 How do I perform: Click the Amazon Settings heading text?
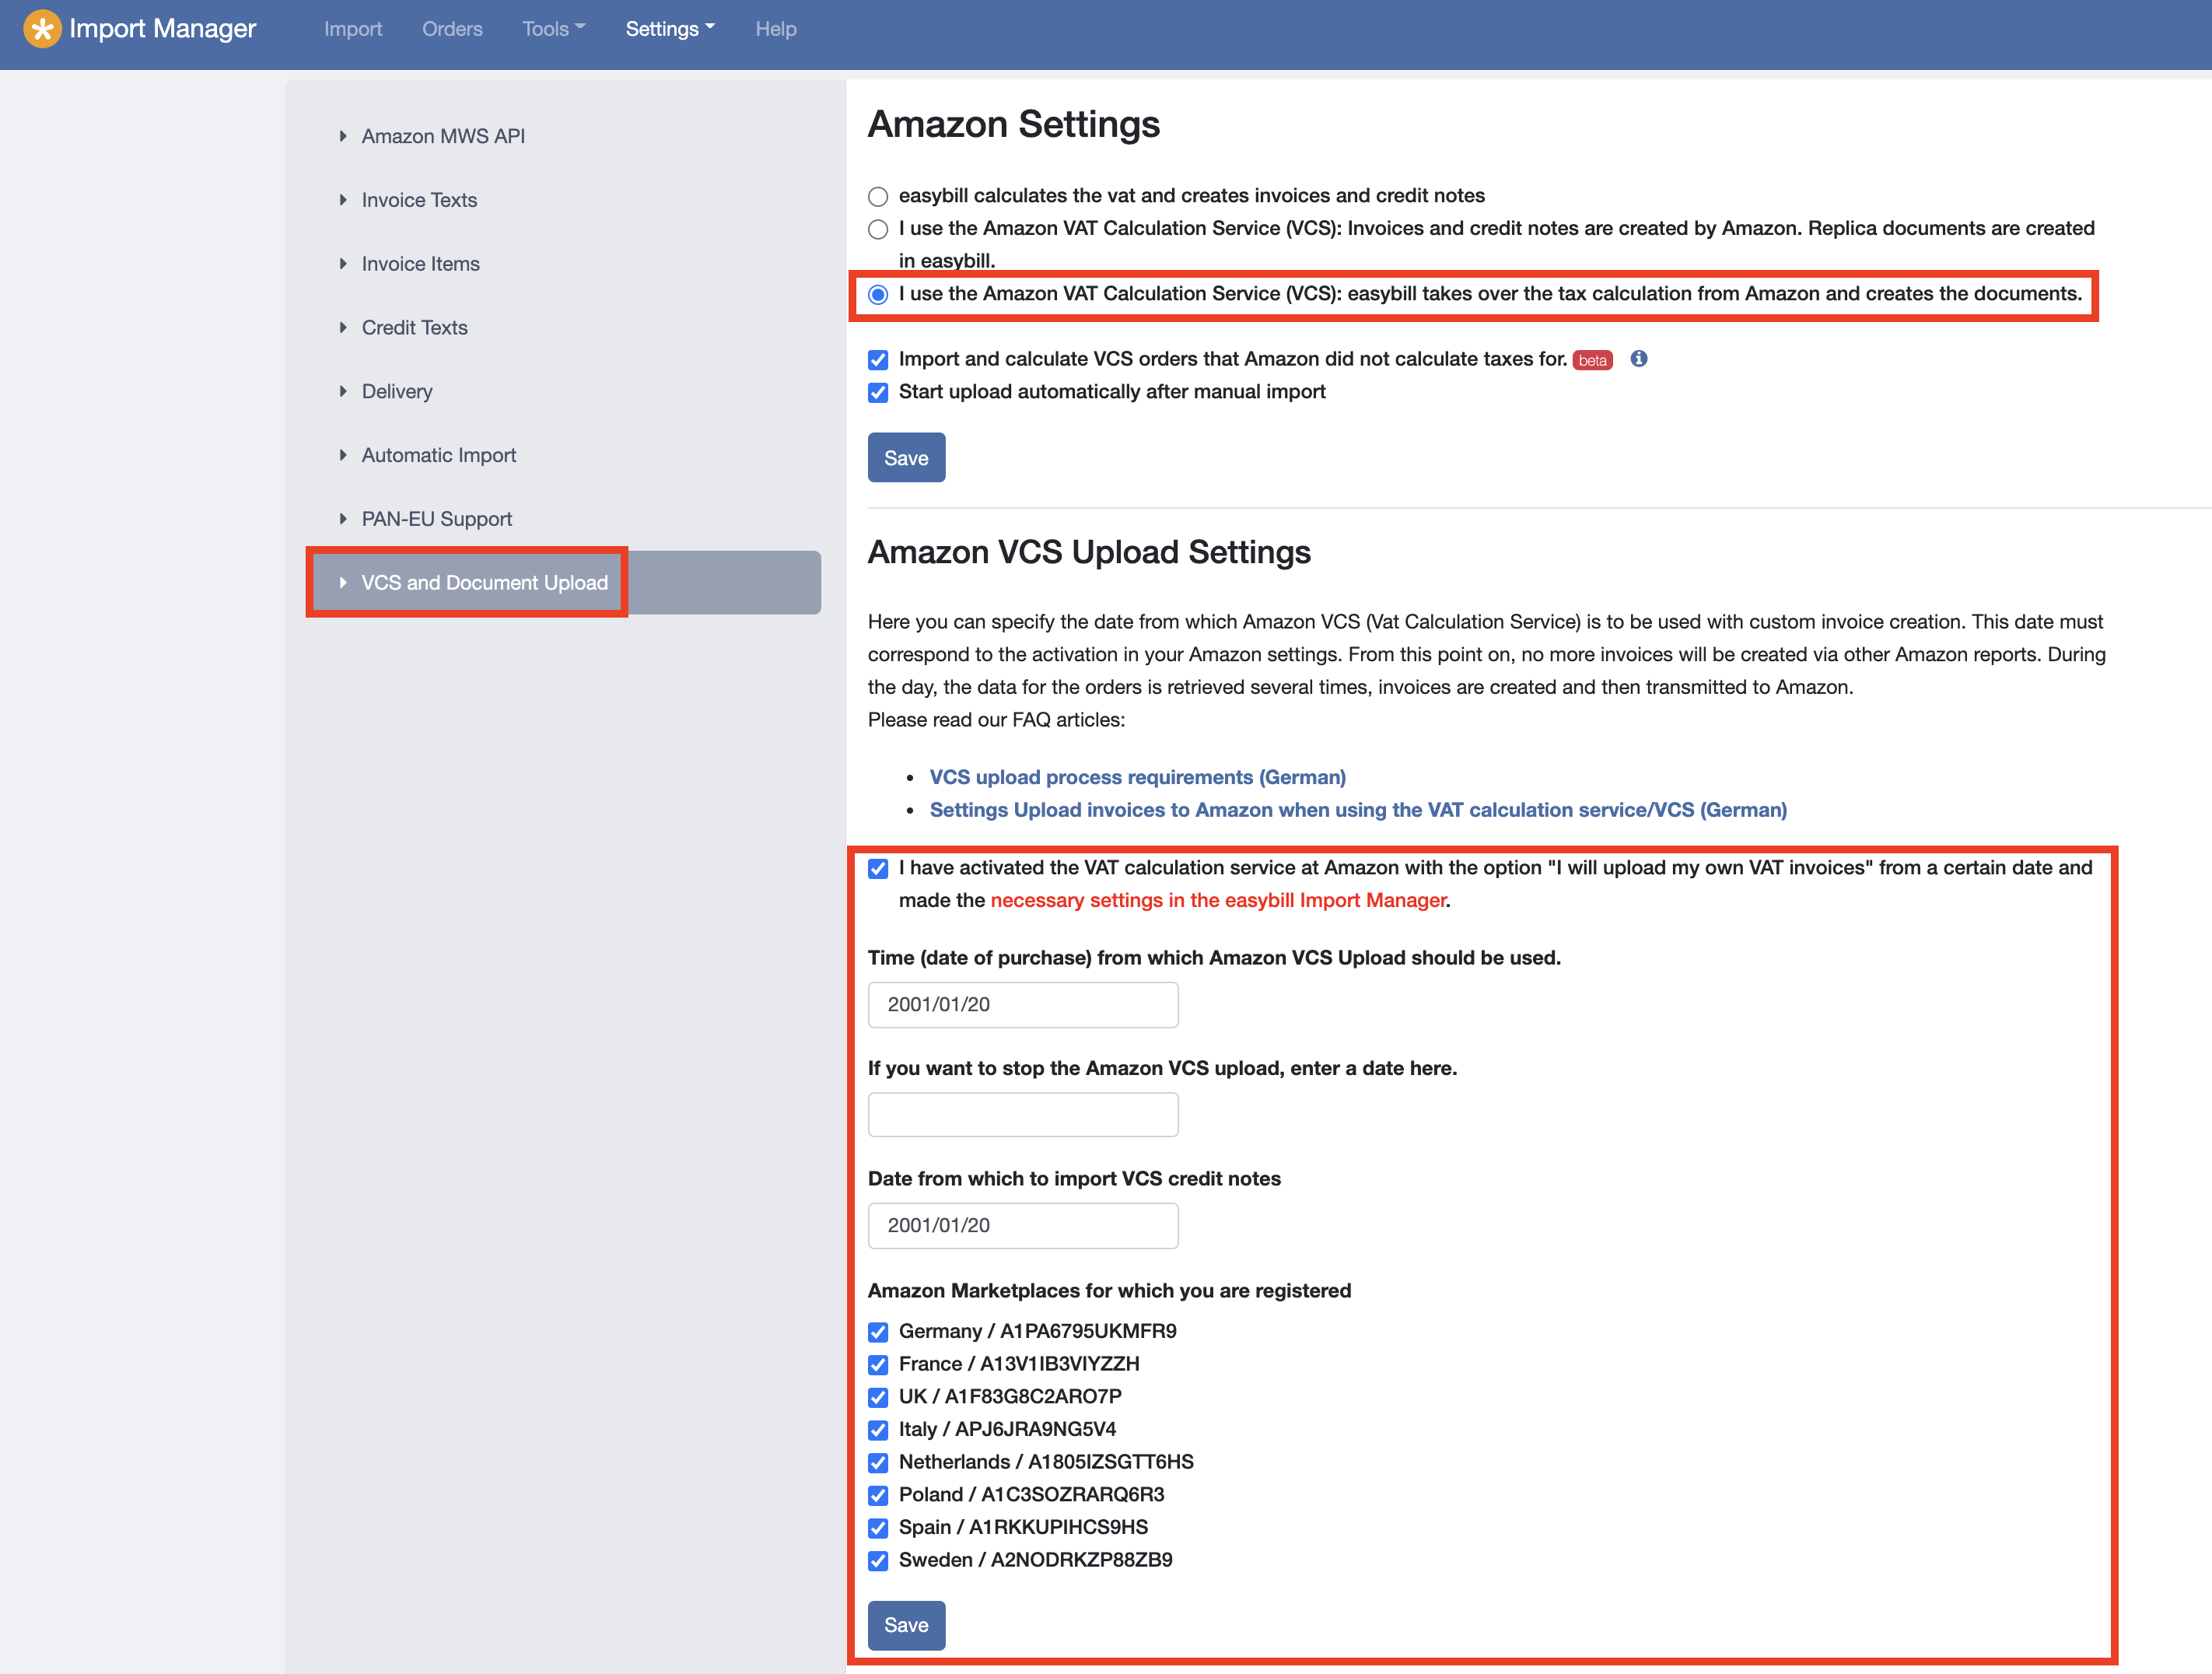(x=1014, y=124)
